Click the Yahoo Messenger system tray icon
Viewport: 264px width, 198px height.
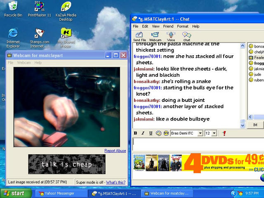point(240,193)
